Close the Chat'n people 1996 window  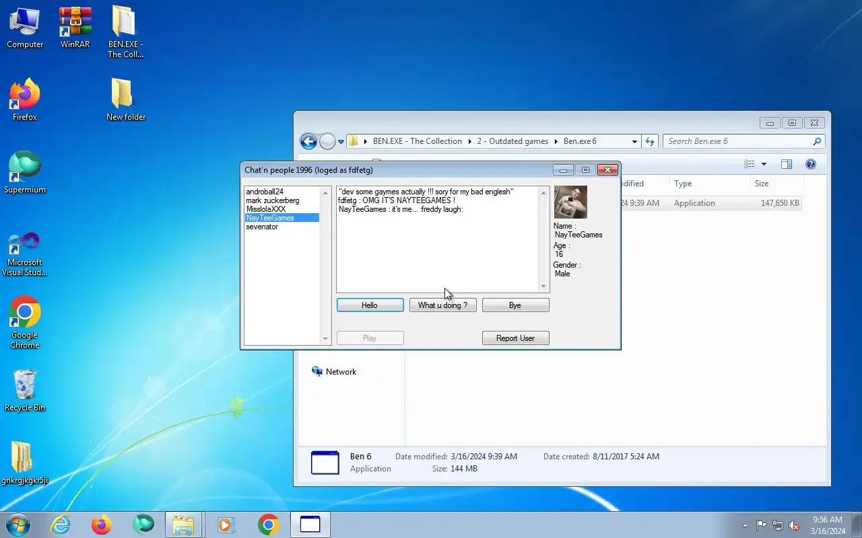tap(607, 170)
